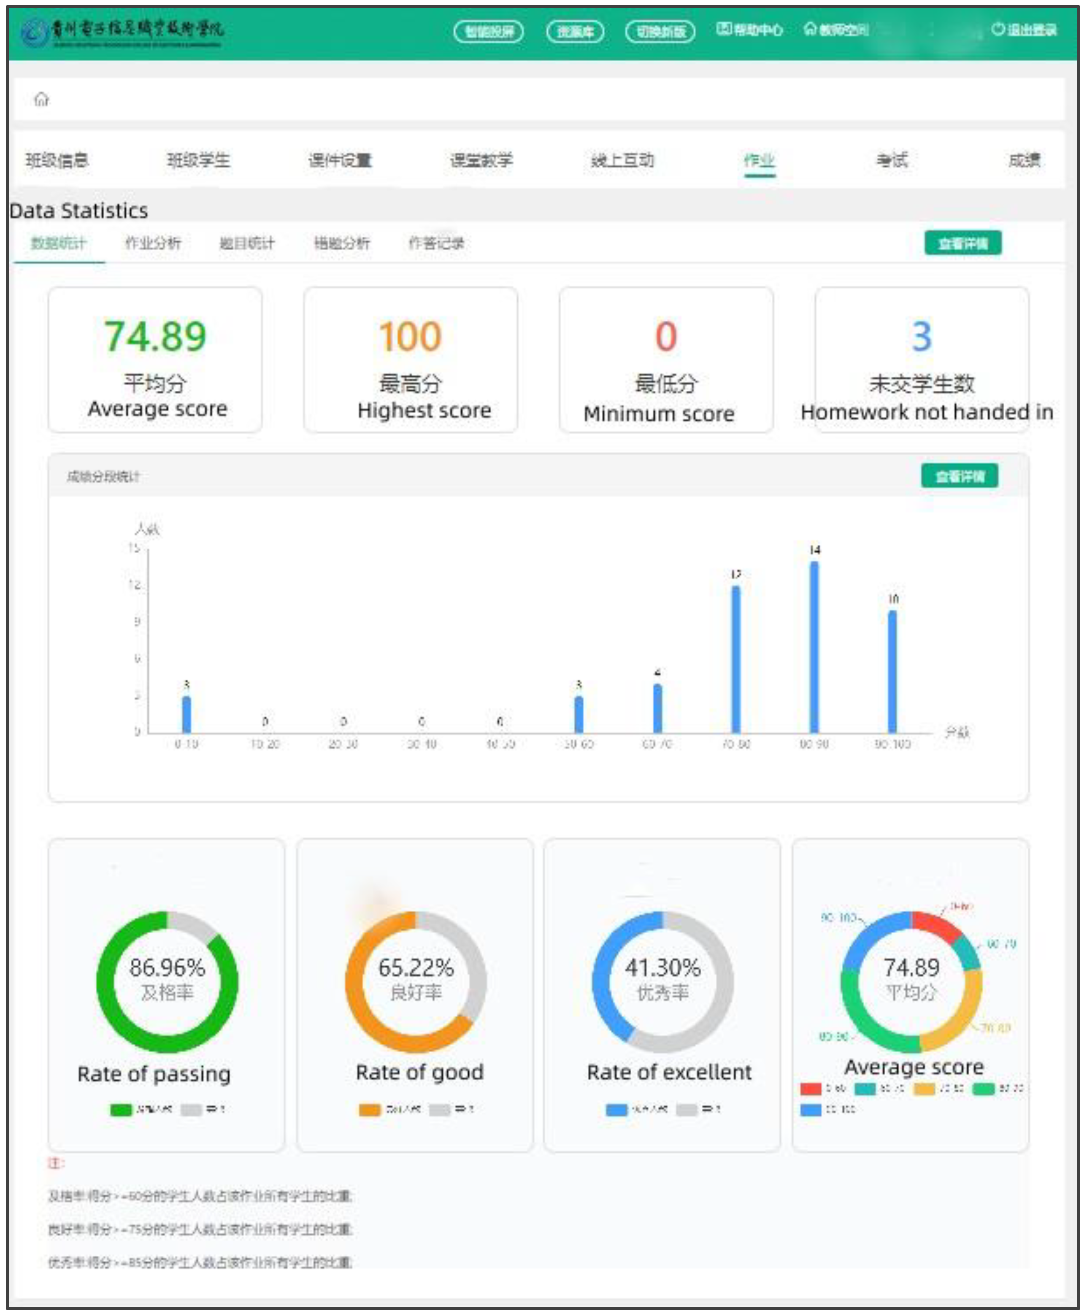Viewport: 1087px width, 1316px height.
Task: Click the home breadcrumb icon
Action: [41, 99]
